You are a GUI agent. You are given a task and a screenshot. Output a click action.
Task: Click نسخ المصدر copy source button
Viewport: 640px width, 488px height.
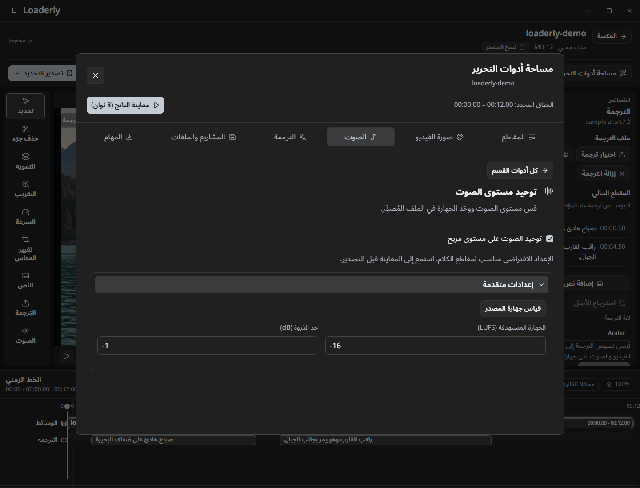(505, 47)
